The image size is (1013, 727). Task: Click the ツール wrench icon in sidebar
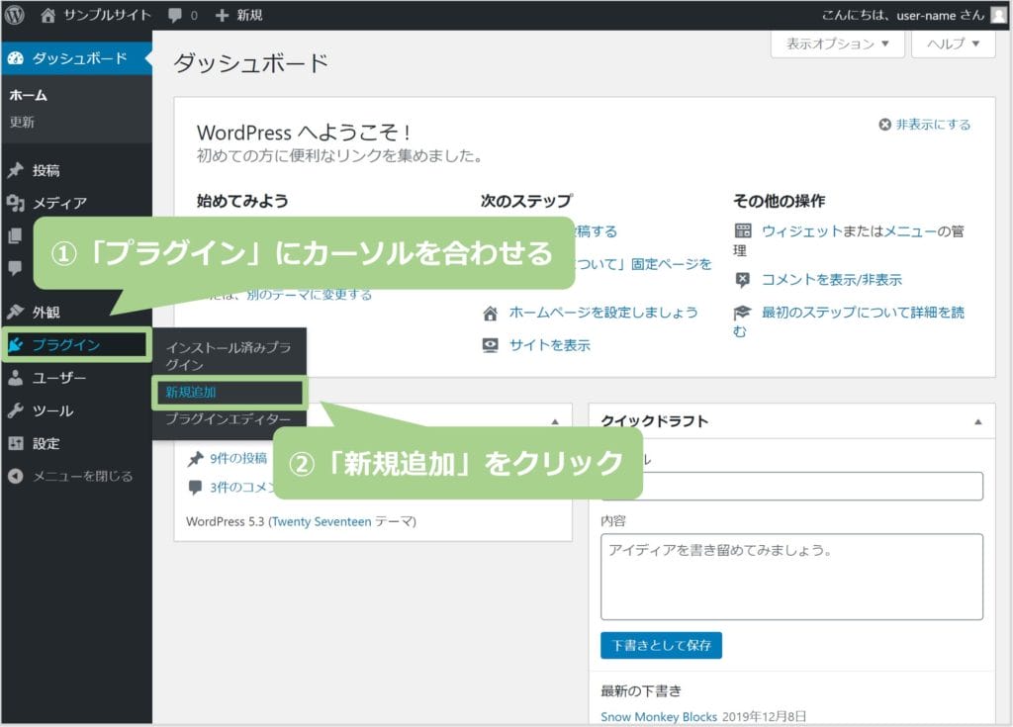click(x=16, y=410)
